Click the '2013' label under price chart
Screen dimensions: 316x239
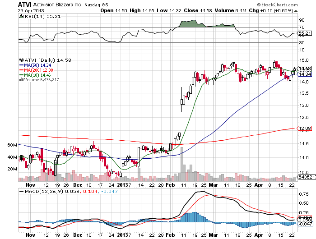pyautogui.click(x=123, y=185)
